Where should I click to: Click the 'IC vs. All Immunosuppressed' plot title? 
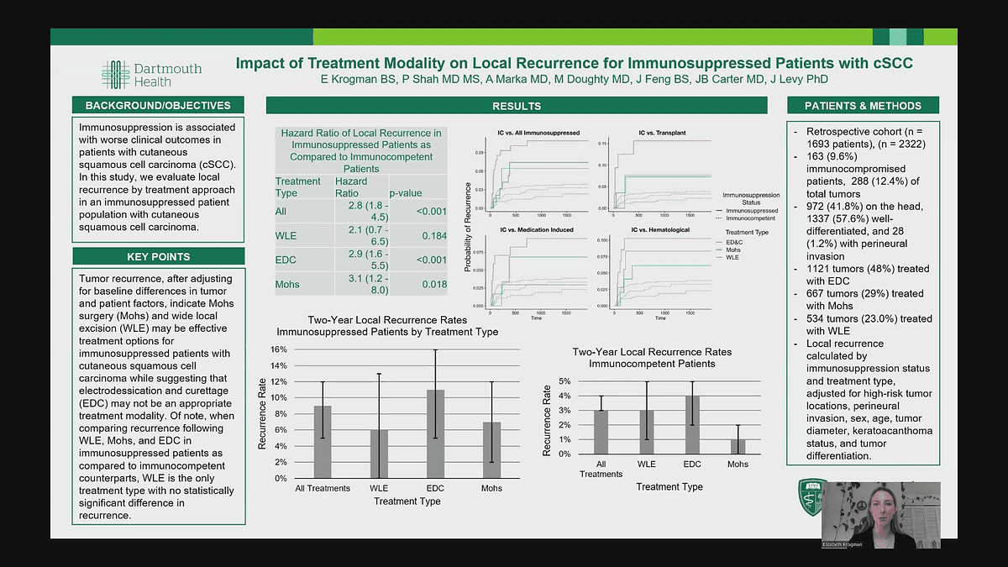point(538,134)
